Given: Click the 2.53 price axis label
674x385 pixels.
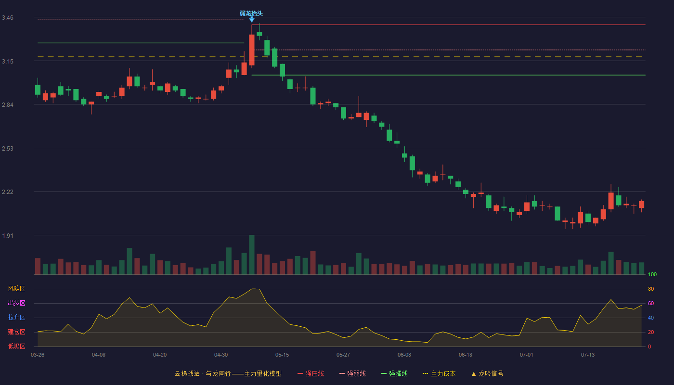Looking at the screenshot, I should pos(8,149).
